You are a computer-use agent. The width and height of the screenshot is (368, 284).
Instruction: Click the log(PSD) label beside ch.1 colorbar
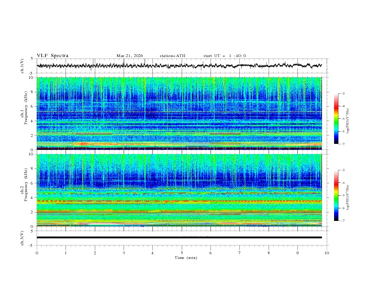[348, 121]
